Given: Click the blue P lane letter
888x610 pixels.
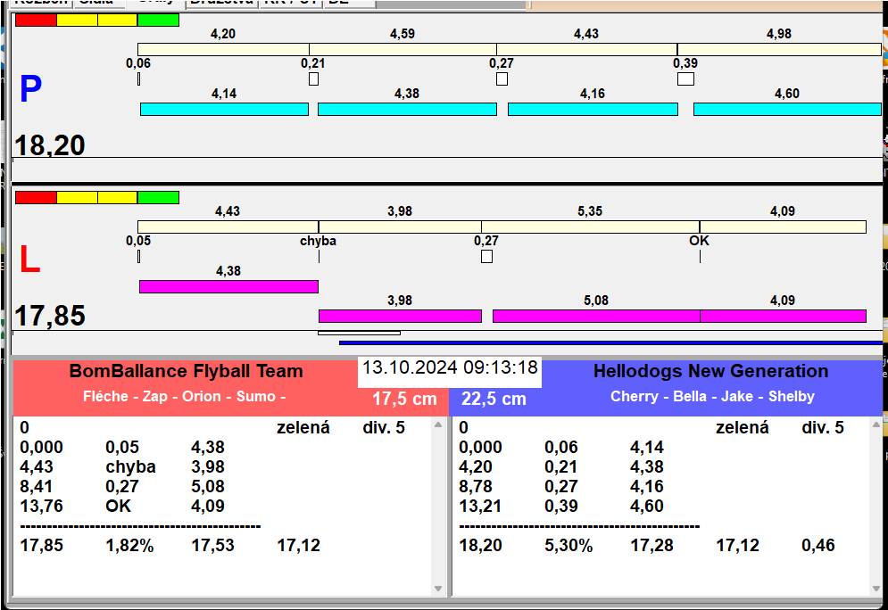Looking at the screenshot, I should [30, 89].
